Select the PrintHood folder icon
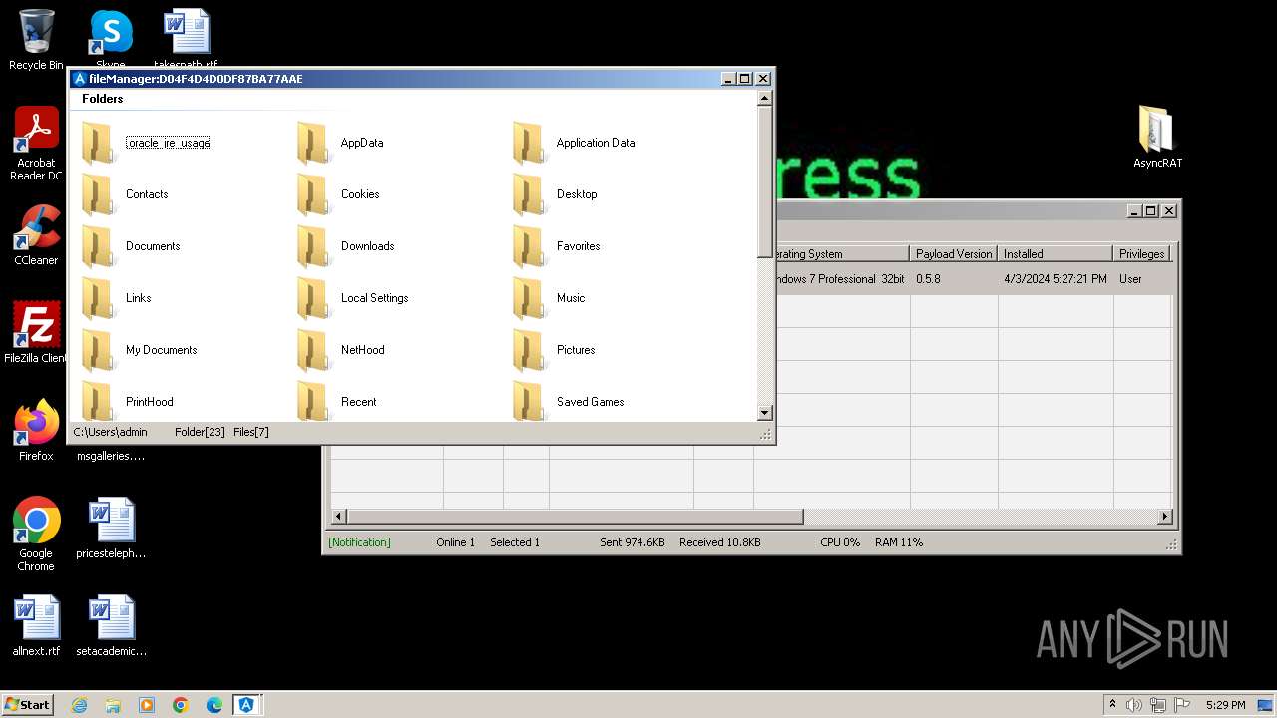 coord(98,401)
